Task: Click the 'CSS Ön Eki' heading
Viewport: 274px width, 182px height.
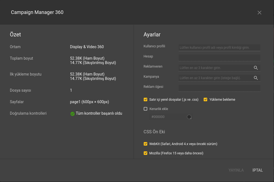Action: (x=154, y=132)
